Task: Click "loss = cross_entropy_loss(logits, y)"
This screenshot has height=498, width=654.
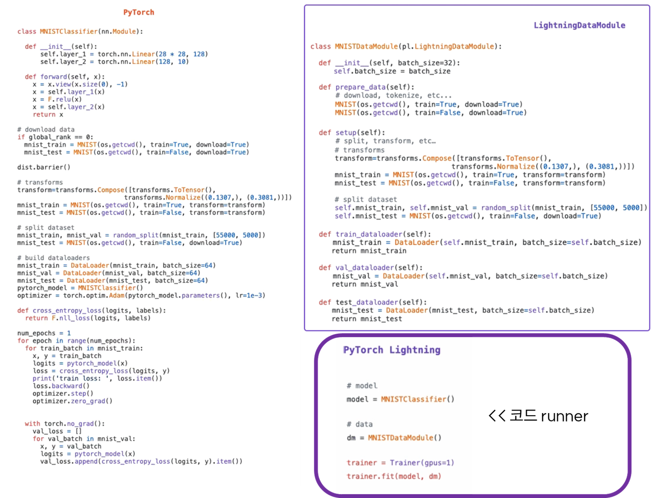Action: [101, 371]
